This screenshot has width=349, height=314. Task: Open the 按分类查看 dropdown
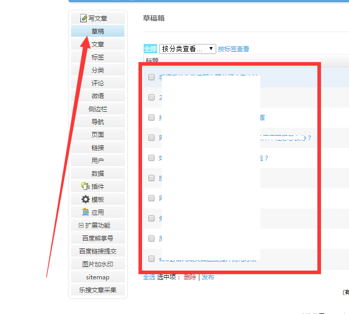click(x=188, y=49)
